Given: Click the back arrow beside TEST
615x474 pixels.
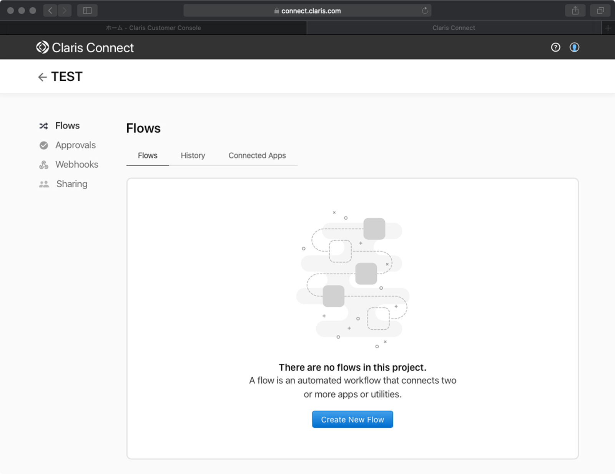Looking at the screenshot, I should point(42,77).
